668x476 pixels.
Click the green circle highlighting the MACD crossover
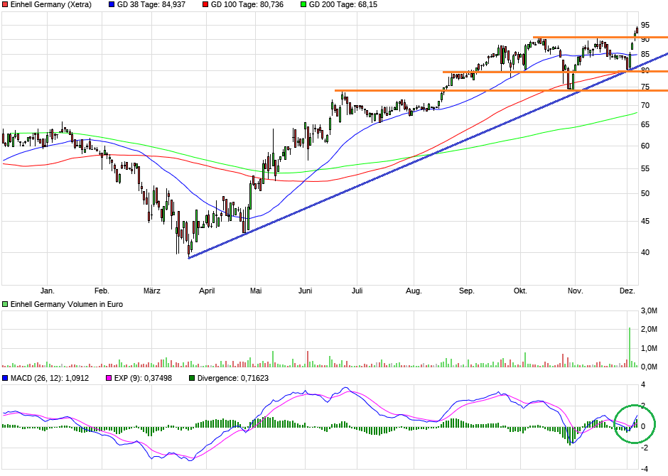(633, 424)
